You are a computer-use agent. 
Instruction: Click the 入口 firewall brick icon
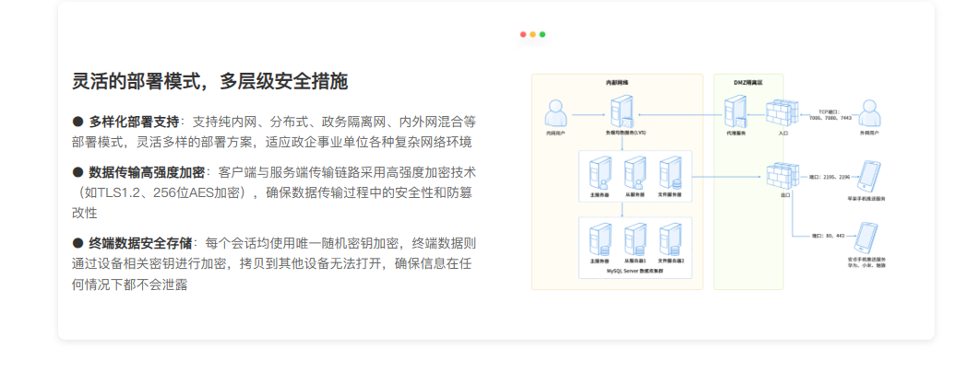point(783,113)
